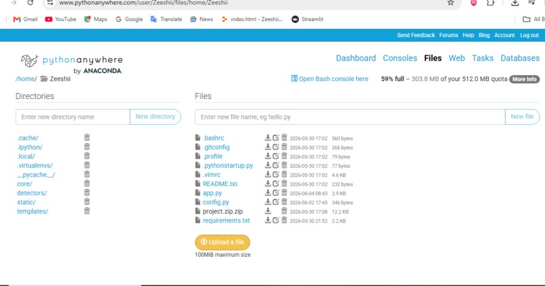
Task: Download the .profile file
Action: (268, 156)
